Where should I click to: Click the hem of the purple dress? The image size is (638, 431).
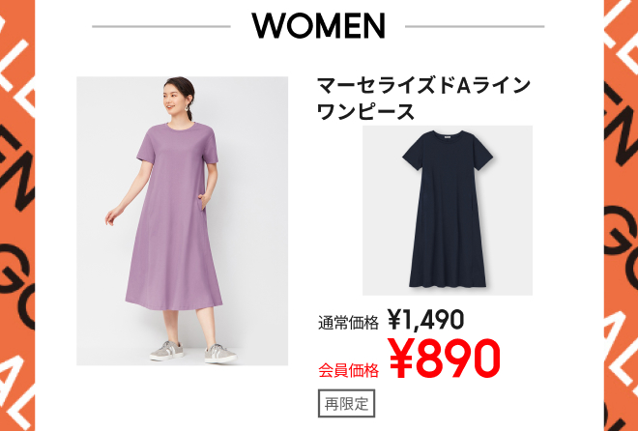click(174, 301)
